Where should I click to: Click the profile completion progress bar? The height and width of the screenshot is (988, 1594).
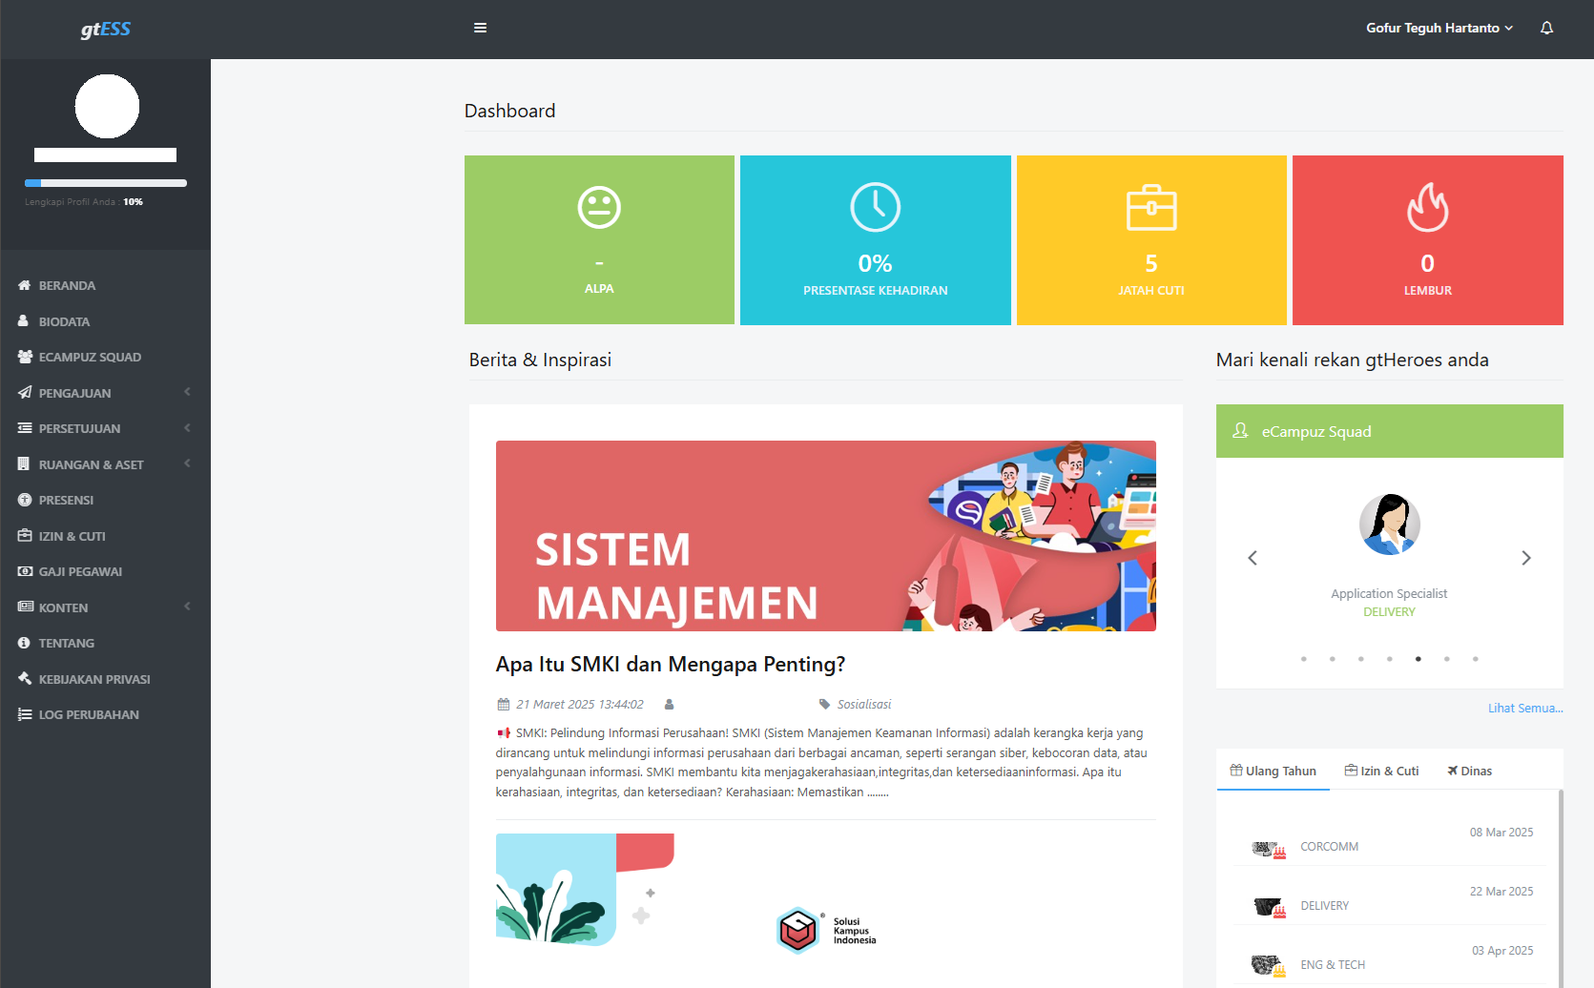tap(105, 183)
